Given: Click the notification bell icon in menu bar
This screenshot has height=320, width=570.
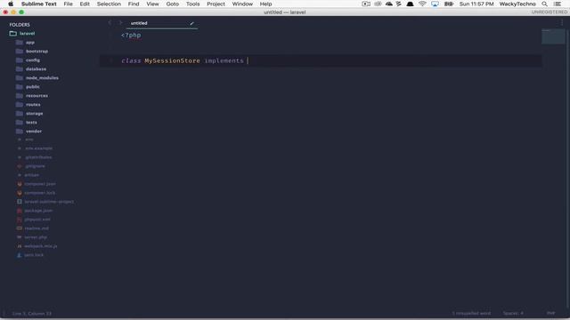Looking at the screenshot, I should 410,4.
